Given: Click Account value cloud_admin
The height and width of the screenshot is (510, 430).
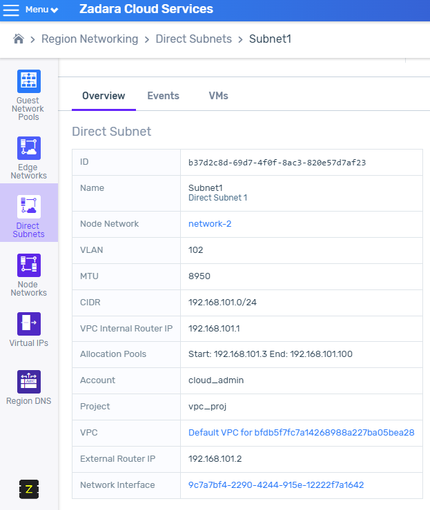Looking at the screenshot, I should (216, 380).
